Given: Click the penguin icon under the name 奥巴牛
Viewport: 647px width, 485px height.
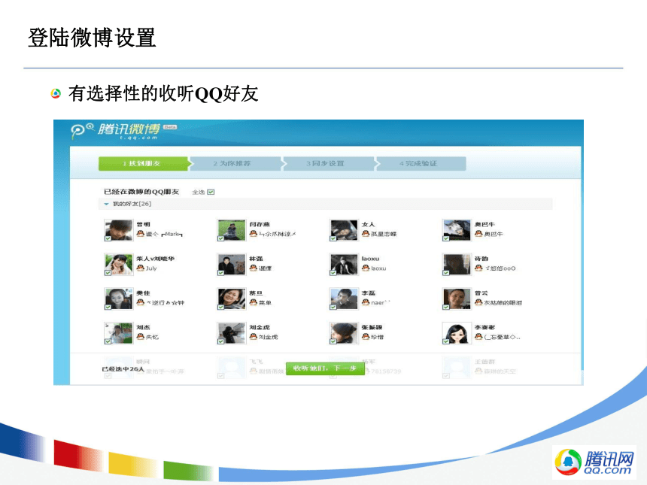Looking at the screenshot, I should pos(478,234).
